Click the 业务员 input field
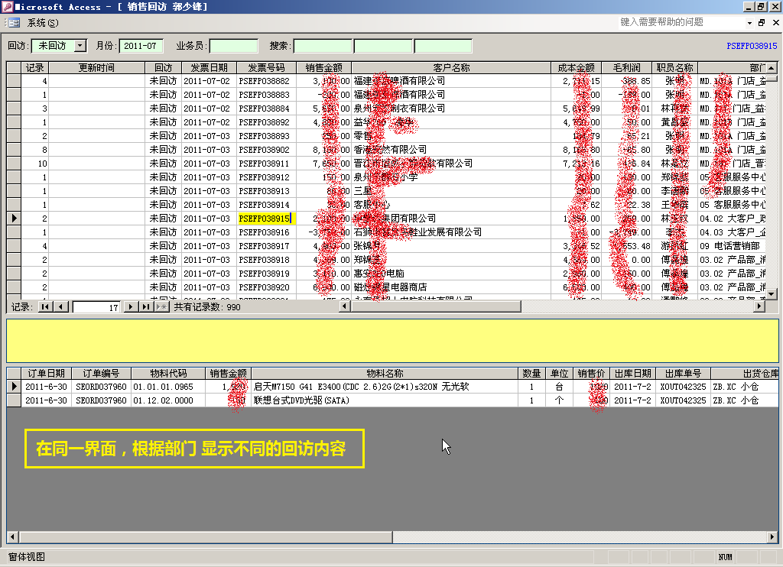This screenshot has width=783, height=567. [233, 46]
